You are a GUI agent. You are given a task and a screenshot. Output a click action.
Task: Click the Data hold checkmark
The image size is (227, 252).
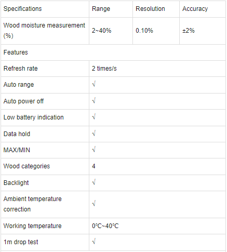click(x=94, y=134)
